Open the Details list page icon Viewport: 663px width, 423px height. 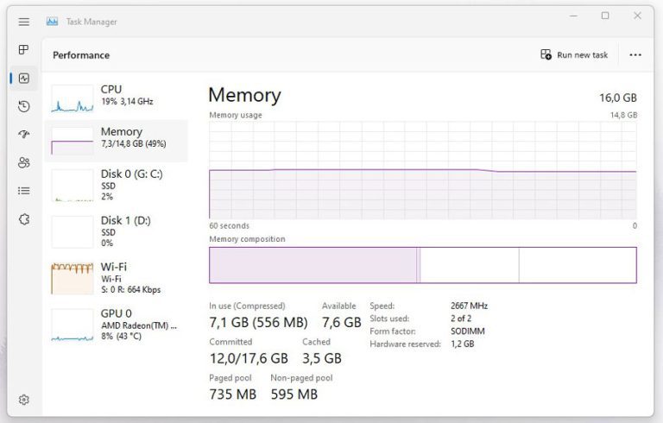point(24,191)
